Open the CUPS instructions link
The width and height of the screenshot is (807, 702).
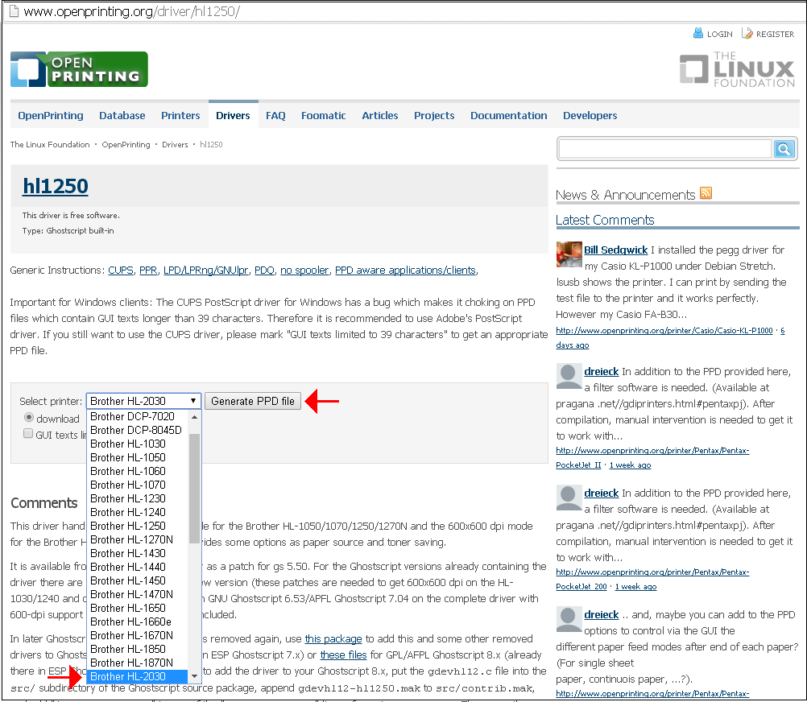pos(121,270)
